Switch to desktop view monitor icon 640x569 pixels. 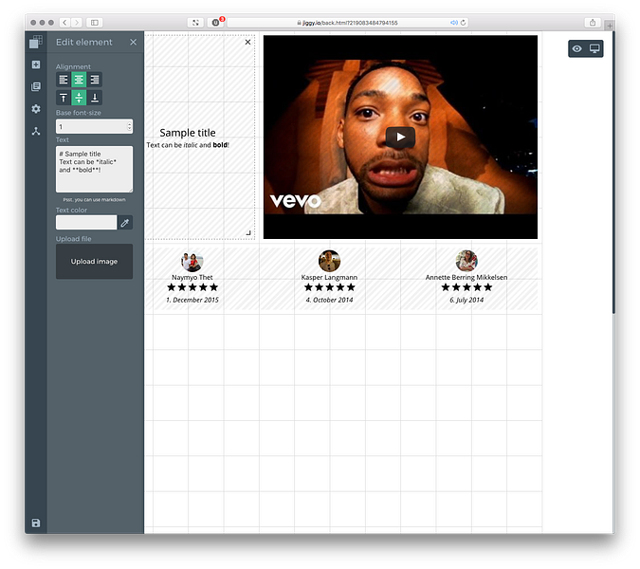point(594,48)
